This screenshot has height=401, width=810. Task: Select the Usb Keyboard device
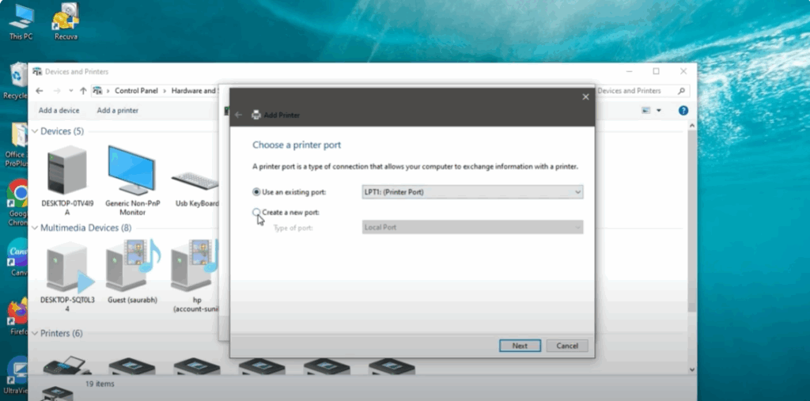pyautogui.click(x=195, y=190)
